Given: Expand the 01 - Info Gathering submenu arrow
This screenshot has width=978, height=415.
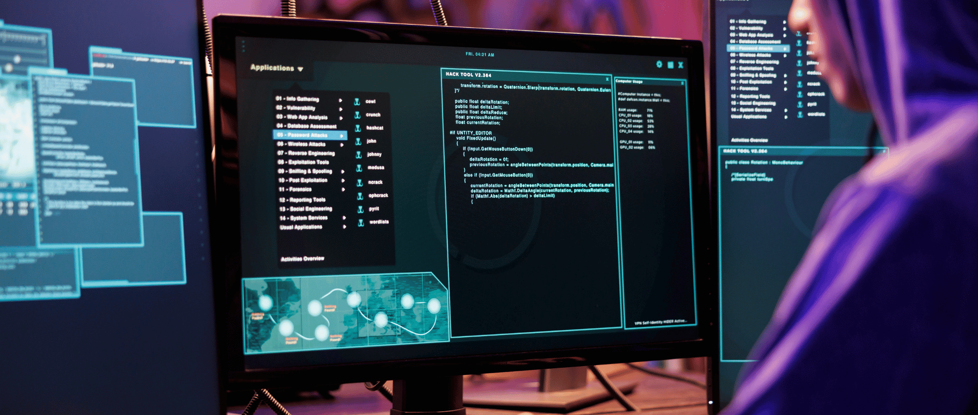Looking at the screenshot, I should (x=341, y=100).
